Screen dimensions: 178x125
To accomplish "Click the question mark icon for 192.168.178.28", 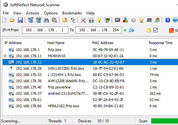I will tap(11, 68).
